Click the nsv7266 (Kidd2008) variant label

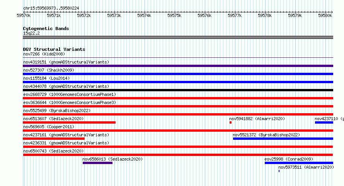pos(44,54)
